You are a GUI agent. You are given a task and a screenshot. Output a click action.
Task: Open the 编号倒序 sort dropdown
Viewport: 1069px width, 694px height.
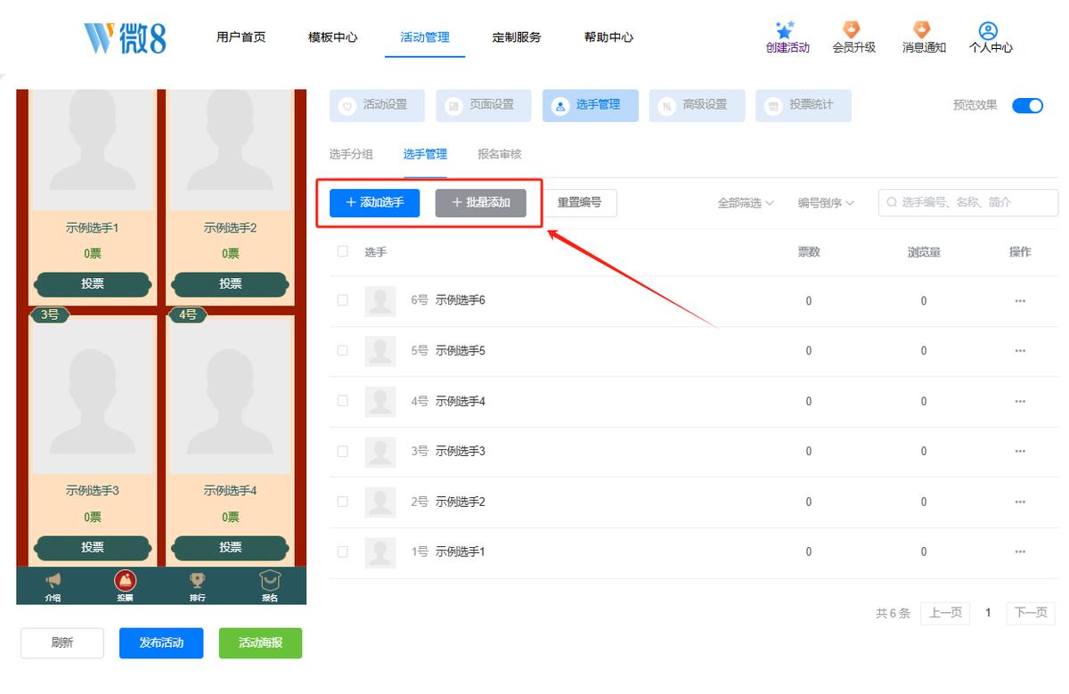pyautogui.click(x=826, y=203)
